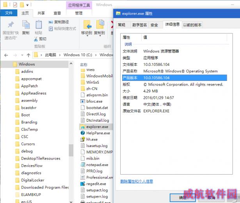
Task: Click the Name (名称) column header
Action: tap(84, 65)
